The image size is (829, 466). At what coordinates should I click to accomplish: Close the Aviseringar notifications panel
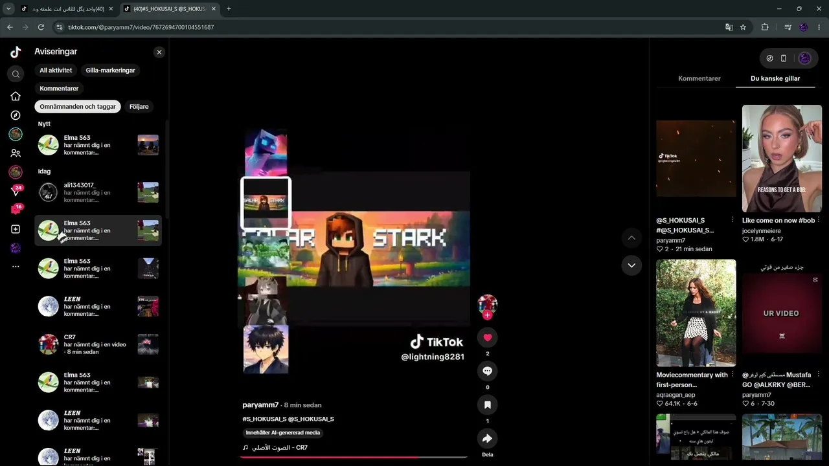coord(159,52)
